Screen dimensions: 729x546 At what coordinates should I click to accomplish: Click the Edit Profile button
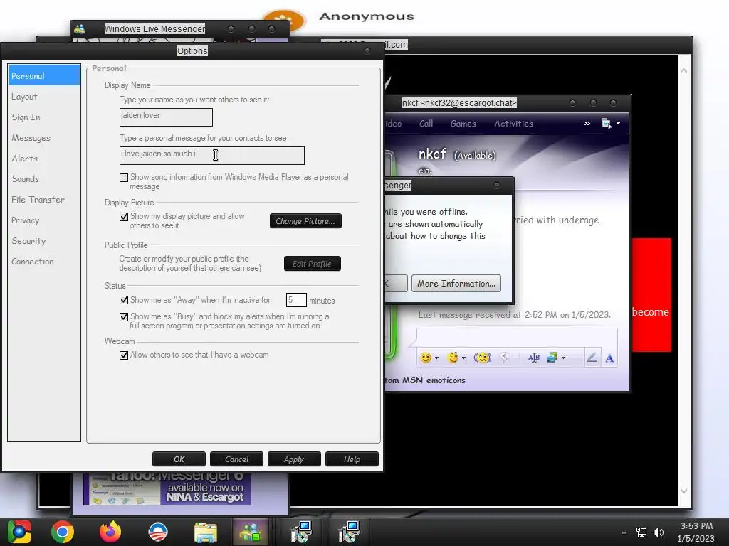point(312,264)
